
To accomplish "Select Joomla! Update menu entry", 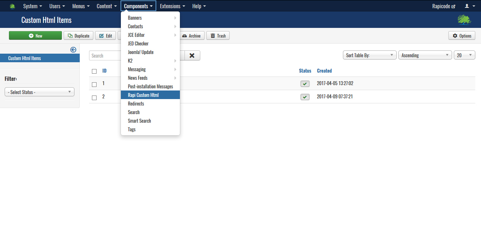I will click(x=150, y=52).
